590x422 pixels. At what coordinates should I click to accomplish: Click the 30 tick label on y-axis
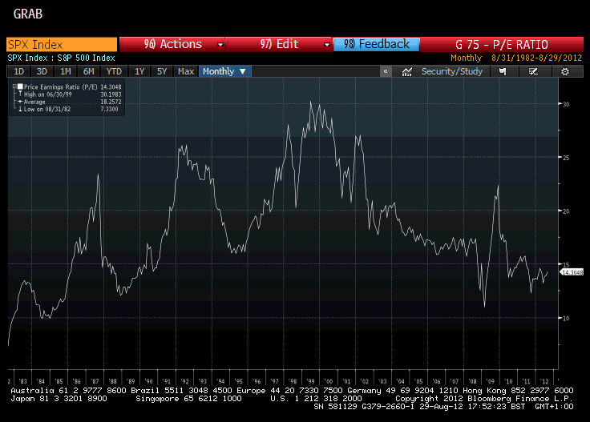click(x=566, y=104)
